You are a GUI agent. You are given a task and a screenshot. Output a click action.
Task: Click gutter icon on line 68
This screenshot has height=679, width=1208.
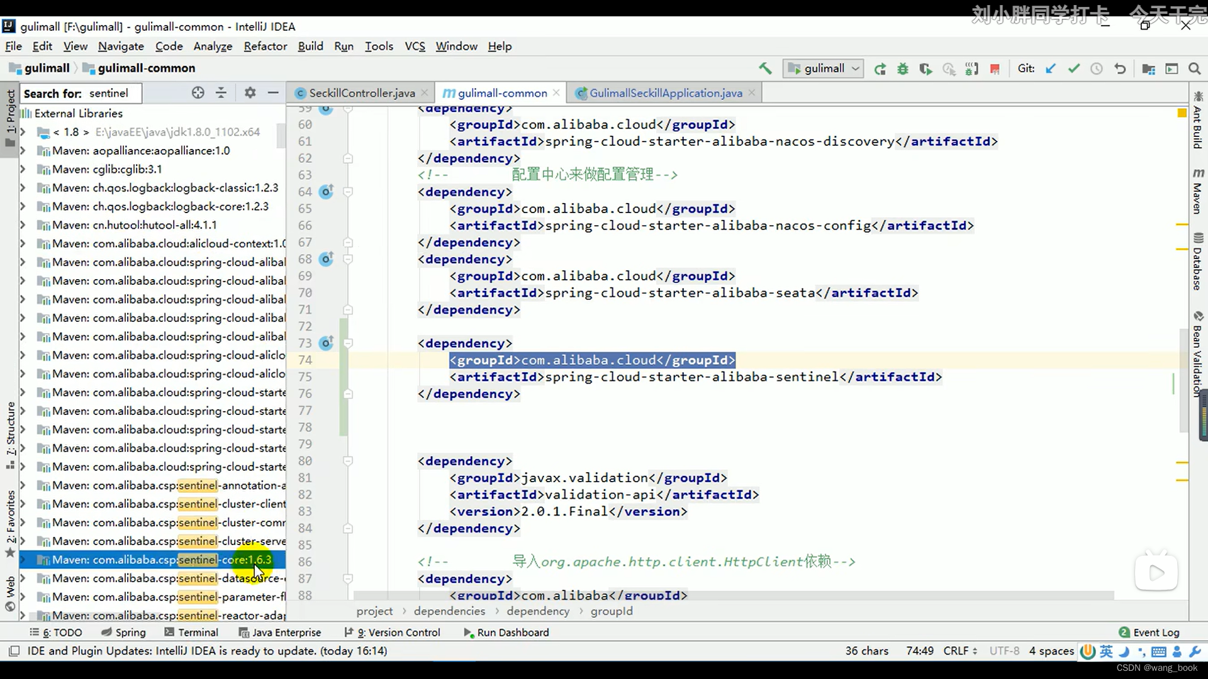[x=326, y=259]
